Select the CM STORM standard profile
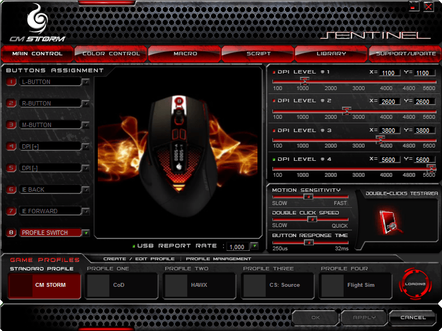442x331 pixels. [x=44, y=285]
